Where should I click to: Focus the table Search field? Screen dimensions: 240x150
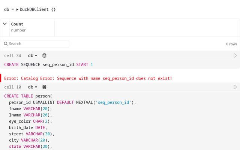[x=37, y=44]
